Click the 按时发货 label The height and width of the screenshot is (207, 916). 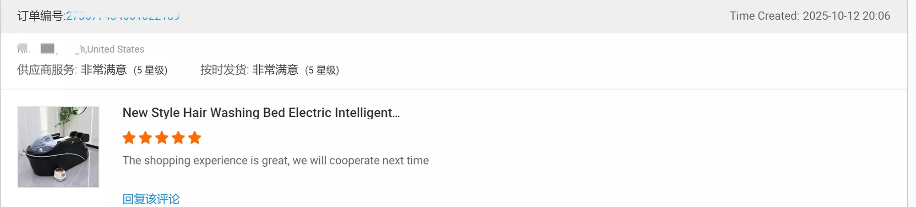[224, 70]
